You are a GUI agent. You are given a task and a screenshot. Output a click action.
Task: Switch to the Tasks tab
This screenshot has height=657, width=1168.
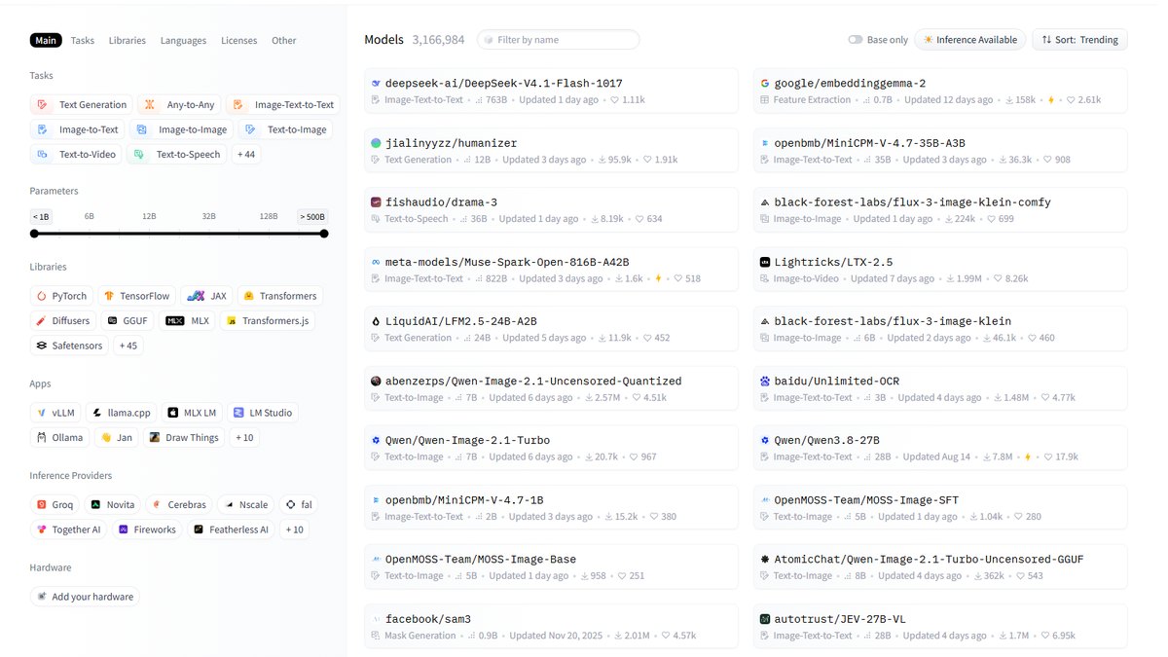point(83,41)
